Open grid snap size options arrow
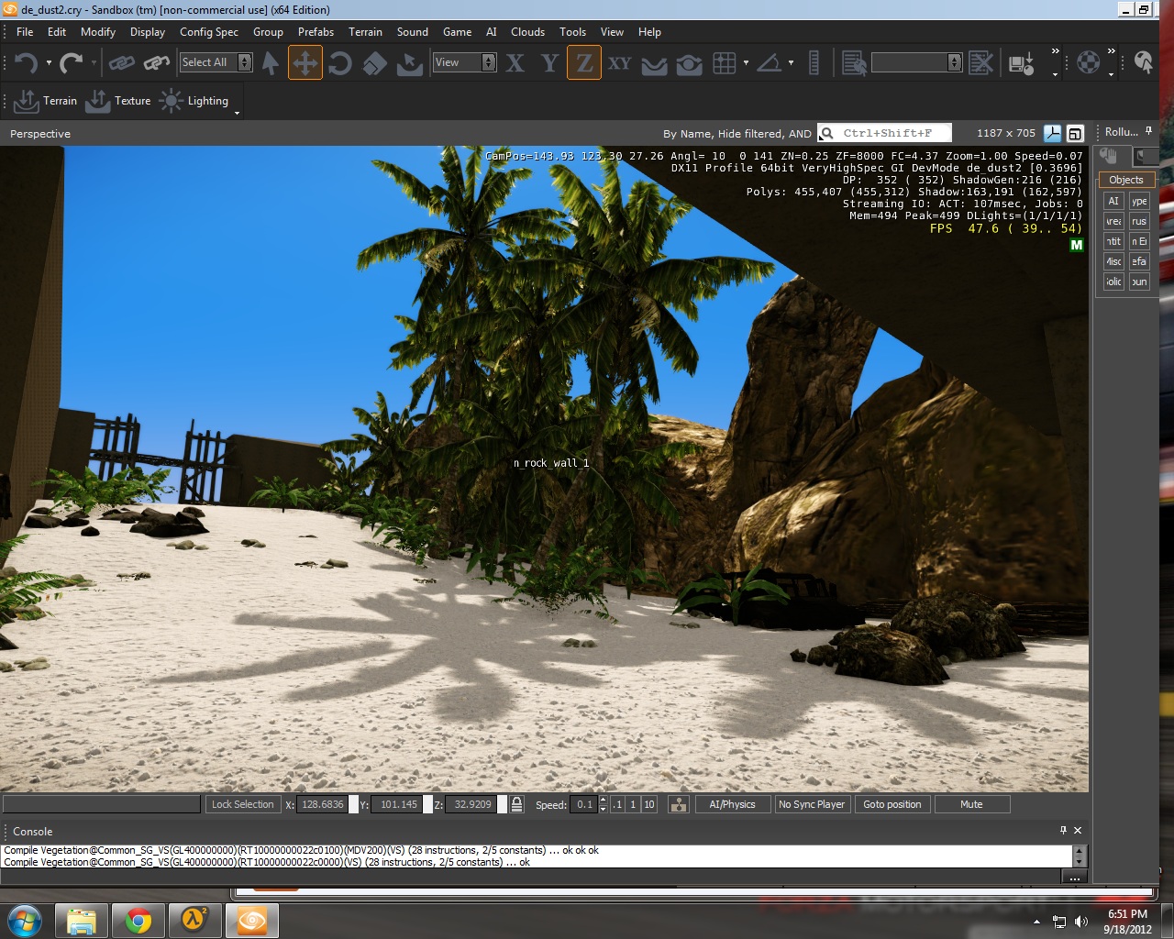1174x939 pixels. pos(746,63)
